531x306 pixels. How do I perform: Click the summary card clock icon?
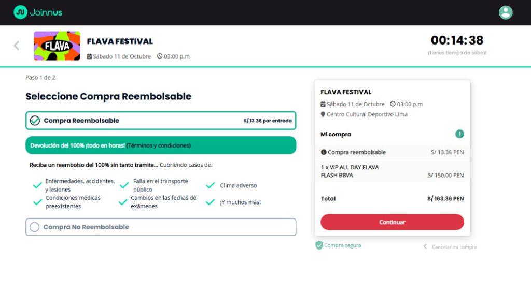(x=393, y=104)
